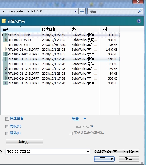Open the 显示状态 dropdown

pyautogui.click(x=92, y=126)
